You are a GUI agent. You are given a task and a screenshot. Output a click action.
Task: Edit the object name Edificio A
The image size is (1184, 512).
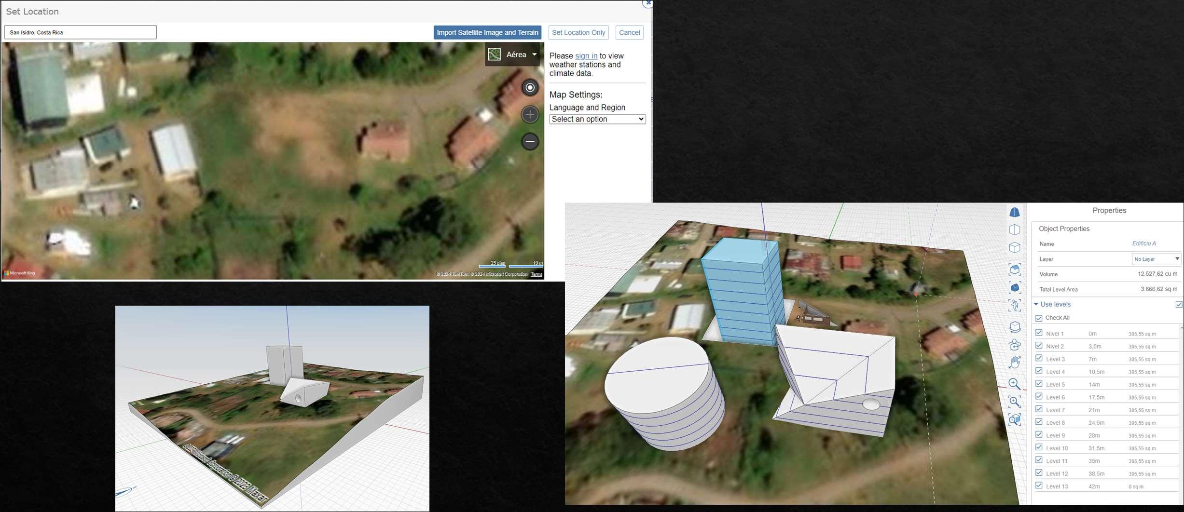click(1144, 243)
